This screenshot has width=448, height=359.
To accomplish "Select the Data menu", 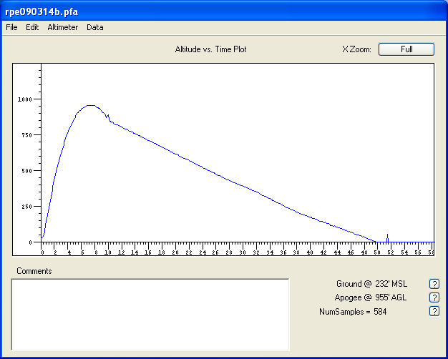I will tap(94, 27).
